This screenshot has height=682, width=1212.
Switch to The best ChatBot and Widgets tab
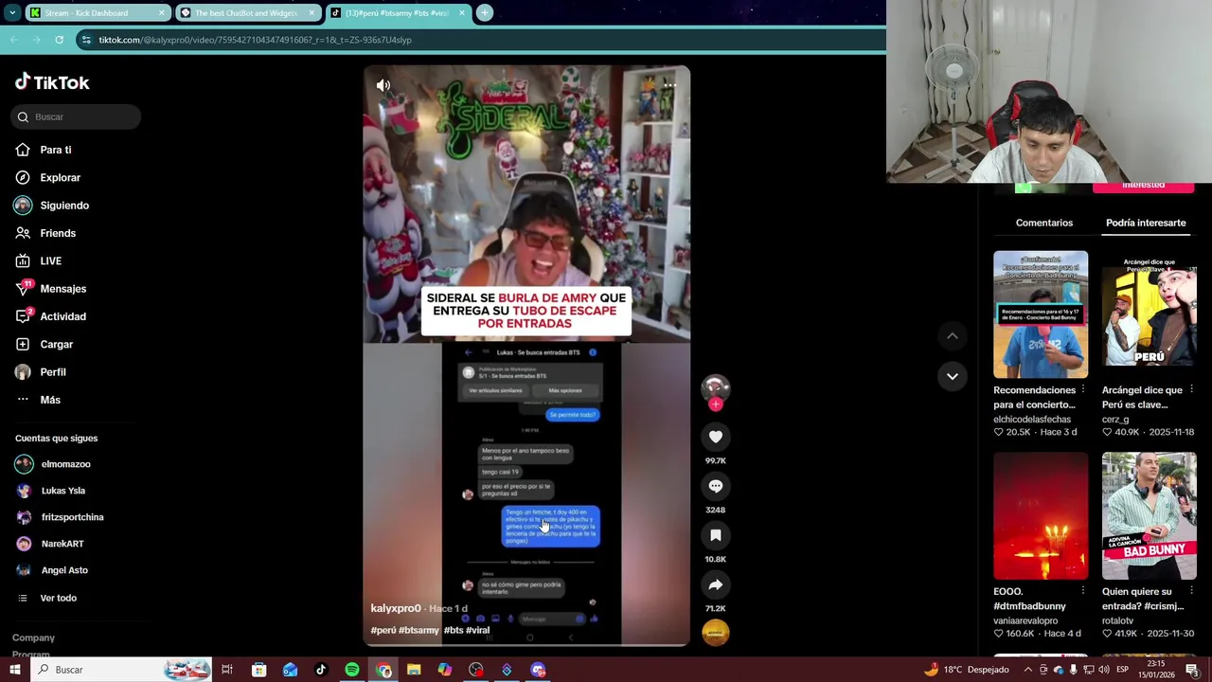[x=246, y=13]
